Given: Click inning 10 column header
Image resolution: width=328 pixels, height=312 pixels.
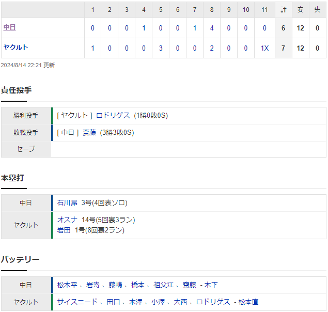Looking at the screenshot, I should [x=246, y=10].
